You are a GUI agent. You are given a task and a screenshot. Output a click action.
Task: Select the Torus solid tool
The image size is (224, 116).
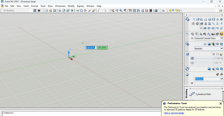pyautogui.click(x=221, y=19)
